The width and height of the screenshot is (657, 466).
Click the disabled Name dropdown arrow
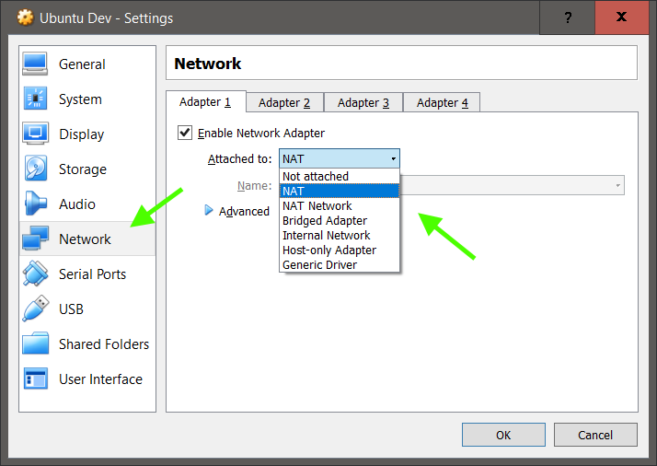point(618,185)
